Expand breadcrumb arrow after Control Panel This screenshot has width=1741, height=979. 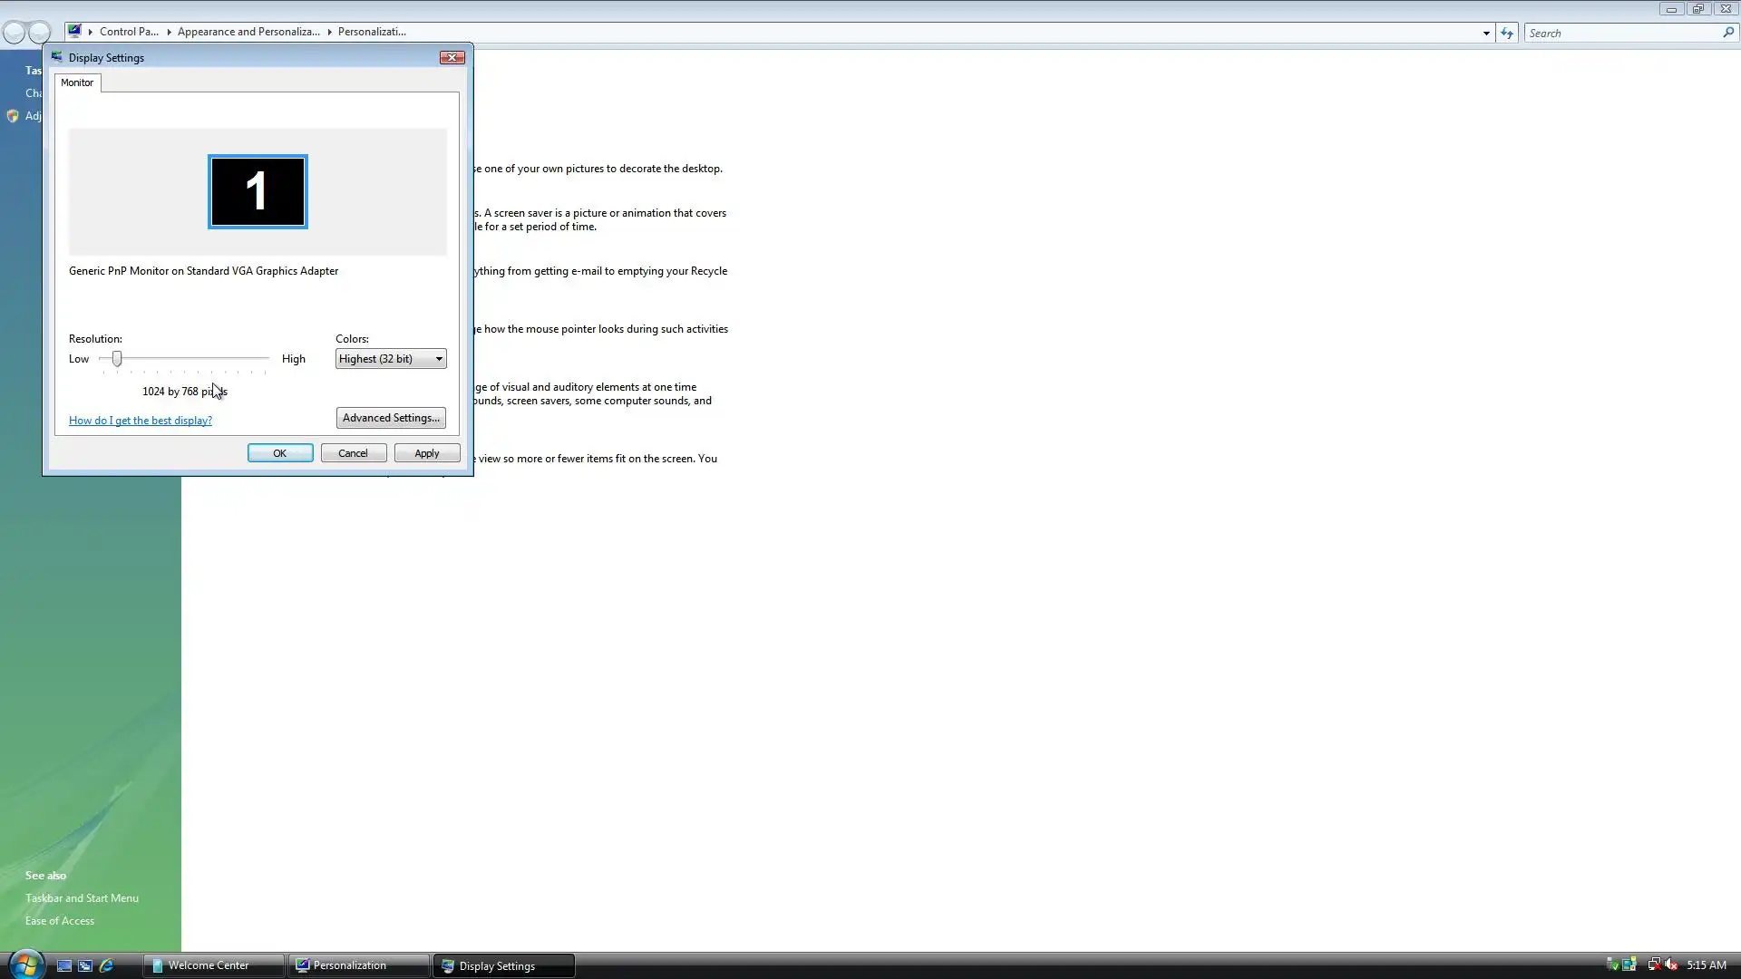tap(169, 32)
